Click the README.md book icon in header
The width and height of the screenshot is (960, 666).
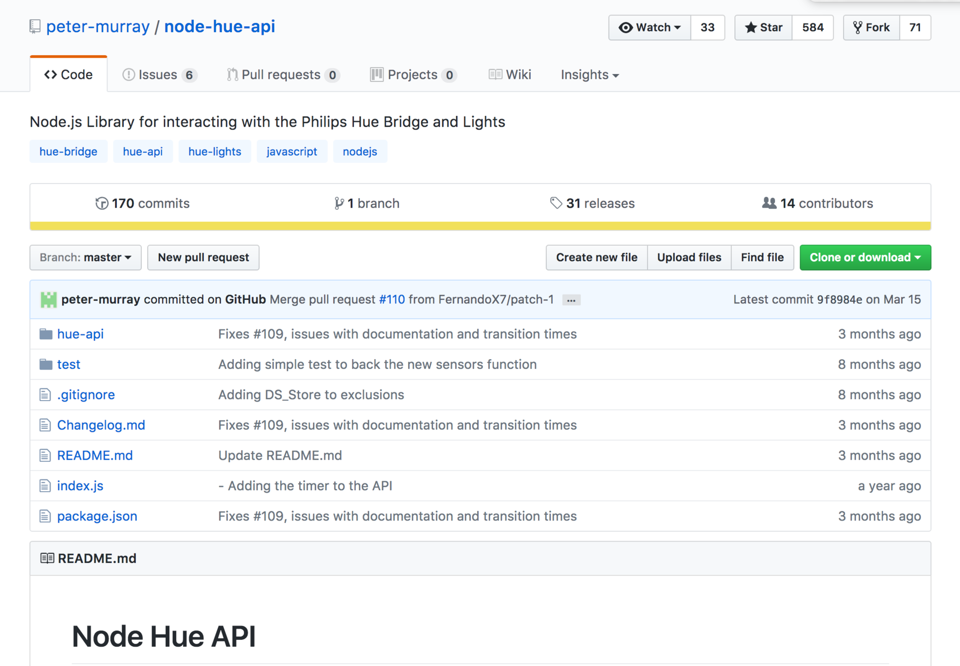click(47, 558)
